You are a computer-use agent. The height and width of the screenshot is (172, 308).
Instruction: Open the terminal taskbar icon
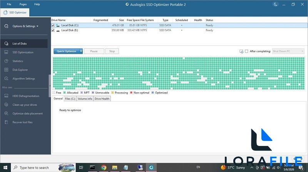tap(92, 167)
